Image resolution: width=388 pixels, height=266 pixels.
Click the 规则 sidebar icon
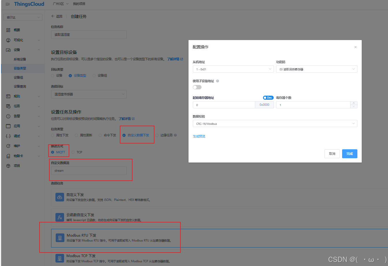coord(8,96)
